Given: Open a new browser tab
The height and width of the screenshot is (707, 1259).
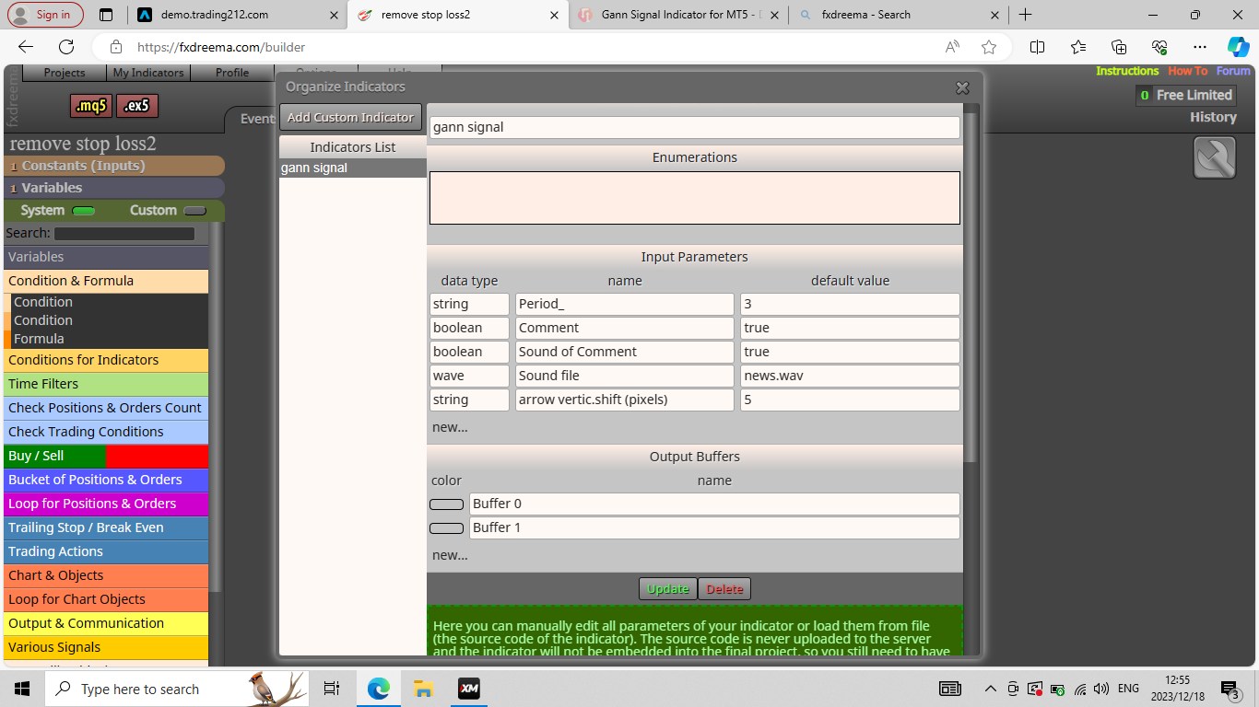Looking at the screenshot, I should [1025, 15].
